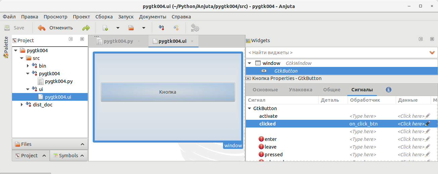438x174 pixels.
Task: Click the new file toolbar icon
Action: pyautogui.click(x=105, y=28)
